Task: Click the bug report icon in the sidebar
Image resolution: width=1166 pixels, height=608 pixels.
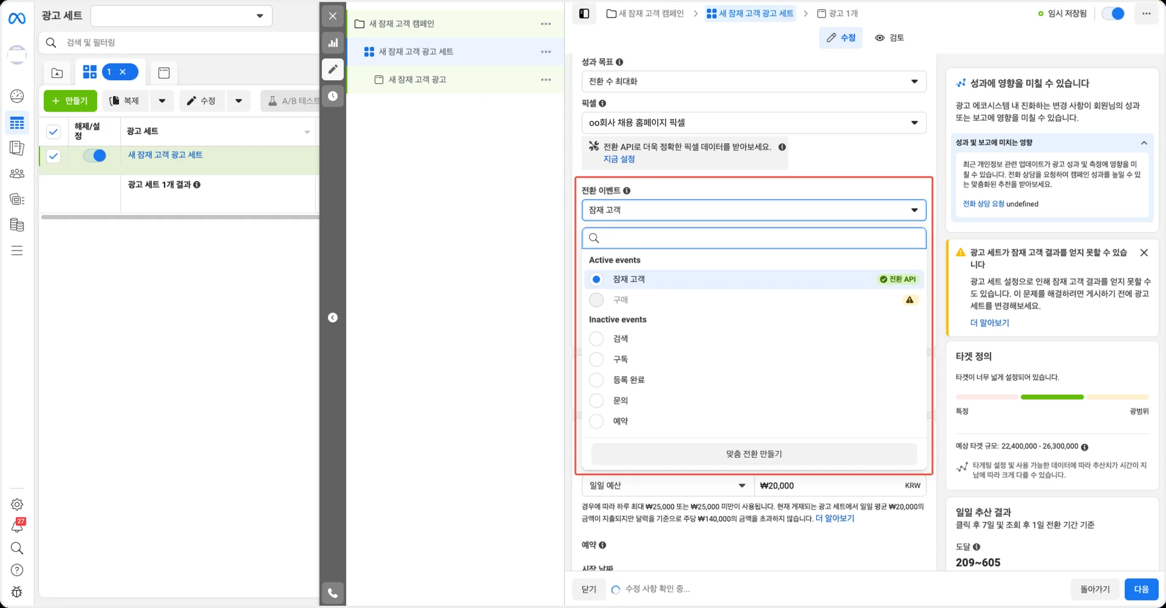Action: (x=17, y=592)
